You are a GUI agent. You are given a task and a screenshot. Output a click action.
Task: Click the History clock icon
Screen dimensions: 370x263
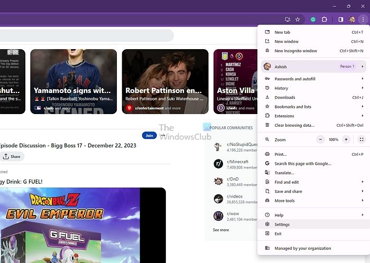pos(267,88)
